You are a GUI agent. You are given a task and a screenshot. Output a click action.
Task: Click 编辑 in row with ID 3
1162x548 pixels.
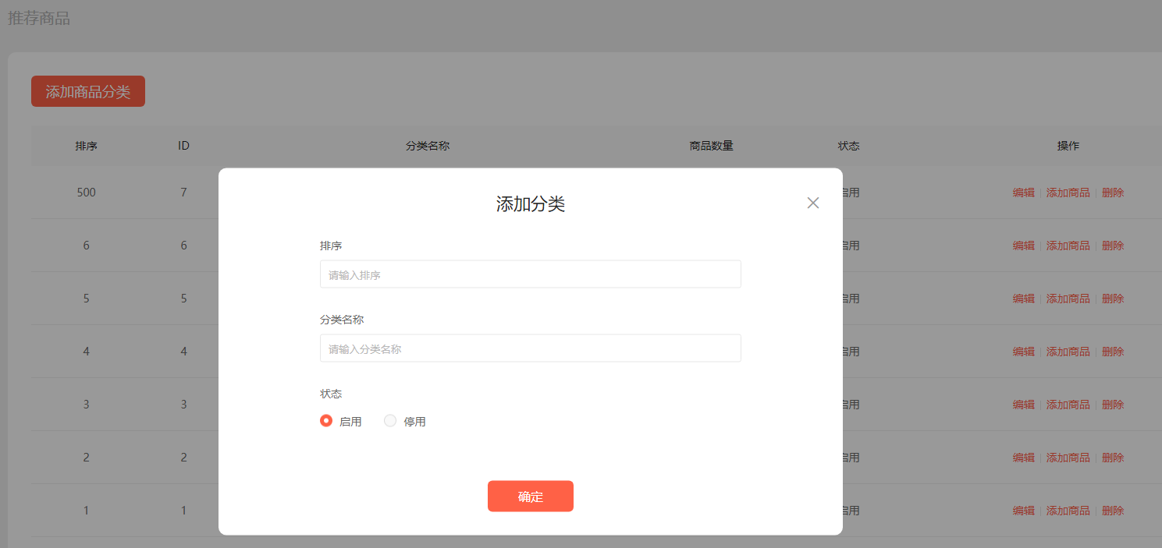pos(1024,405)
